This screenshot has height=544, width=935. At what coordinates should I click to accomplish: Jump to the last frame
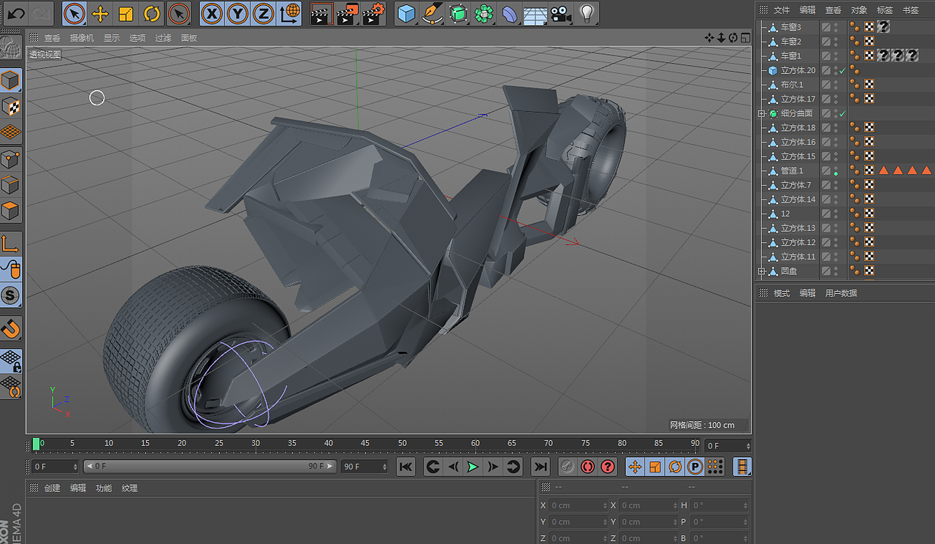pos(540,466)
